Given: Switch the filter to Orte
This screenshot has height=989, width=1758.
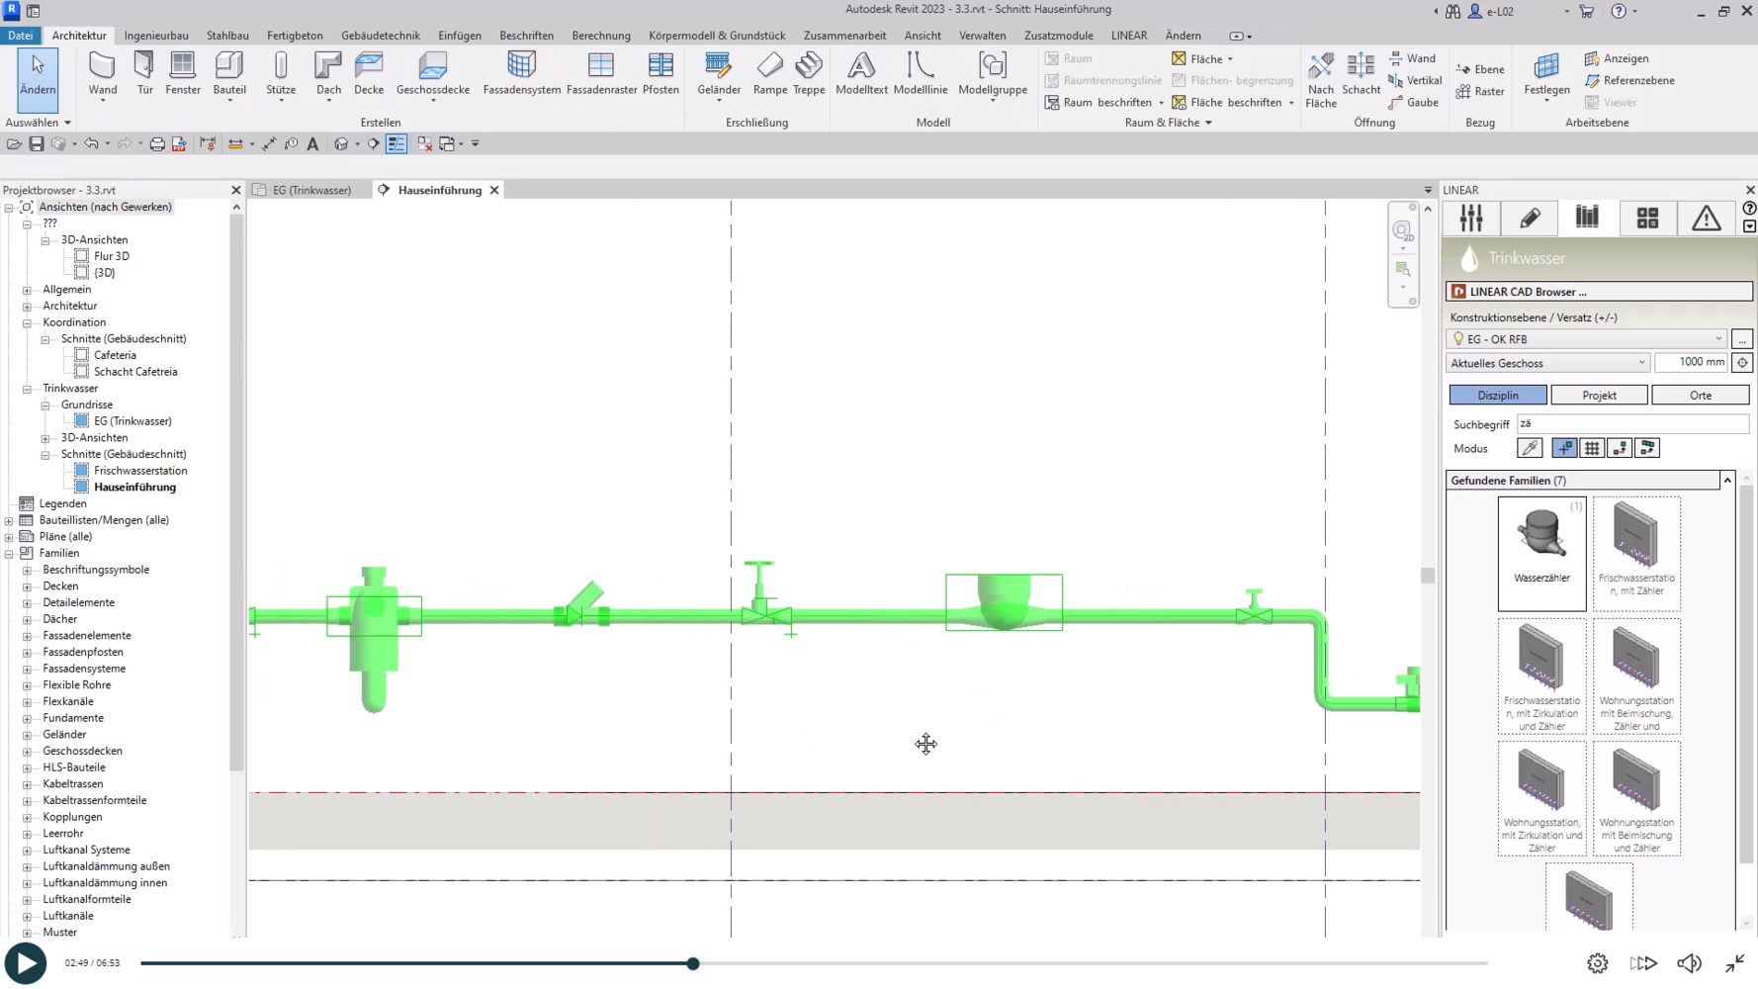Looking at the screenshot, I should [1700, 396].
